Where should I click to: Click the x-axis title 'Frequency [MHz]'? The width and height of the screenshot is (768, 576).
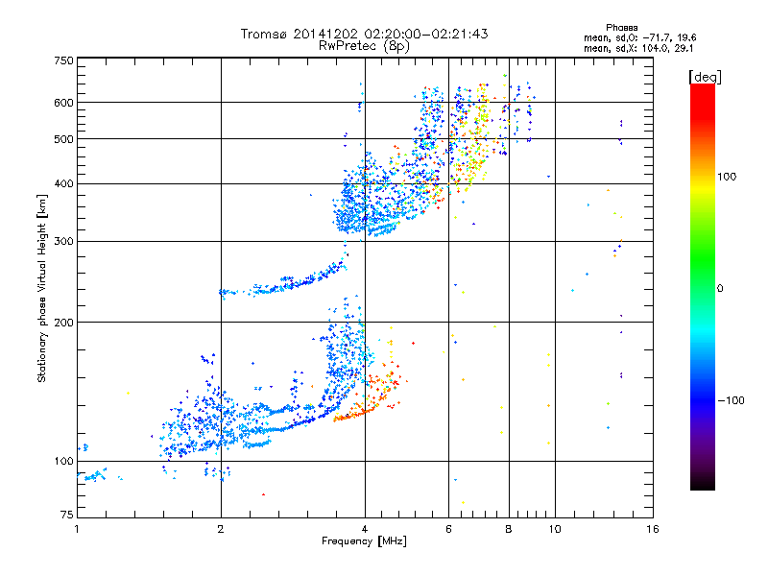click(x=364, y=541)
